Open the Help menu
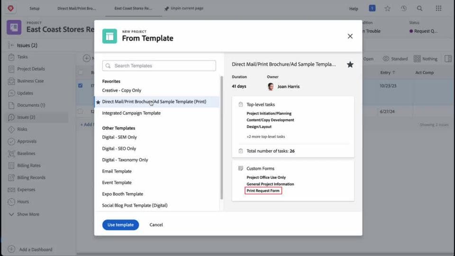Screen dimensions: 455x256 pyautogui.click(x=354, y=9)
